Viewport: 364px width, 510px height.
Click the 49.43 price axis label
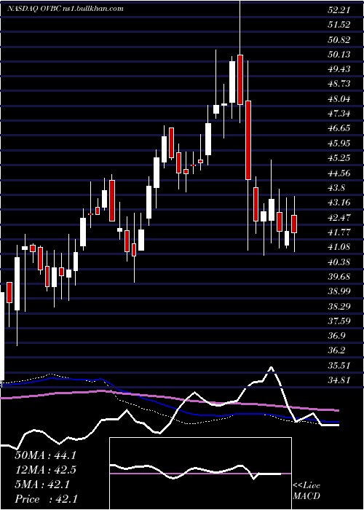pyautogui.click(x=339, y=69)
